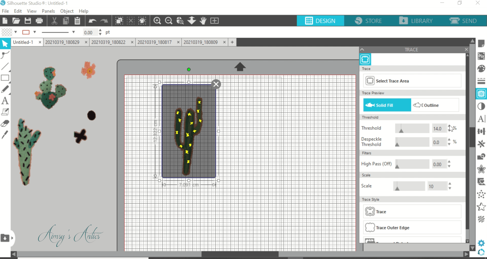Screen dimensions: 487x259
Task: Open the Fill color palette panel
Action: (481, 69)
